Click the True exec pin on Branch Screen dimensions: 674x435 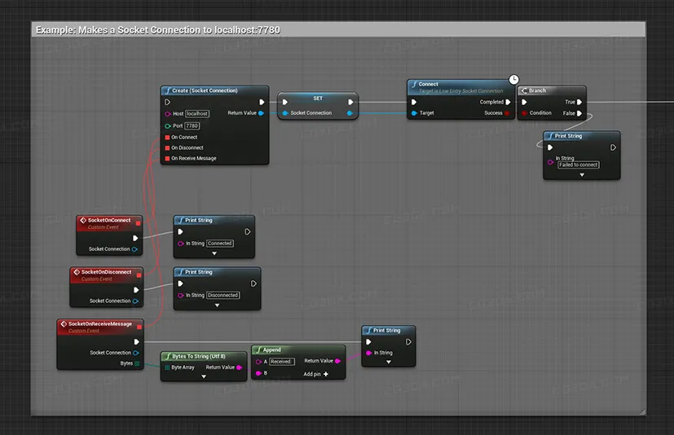[x=579, y=102]
